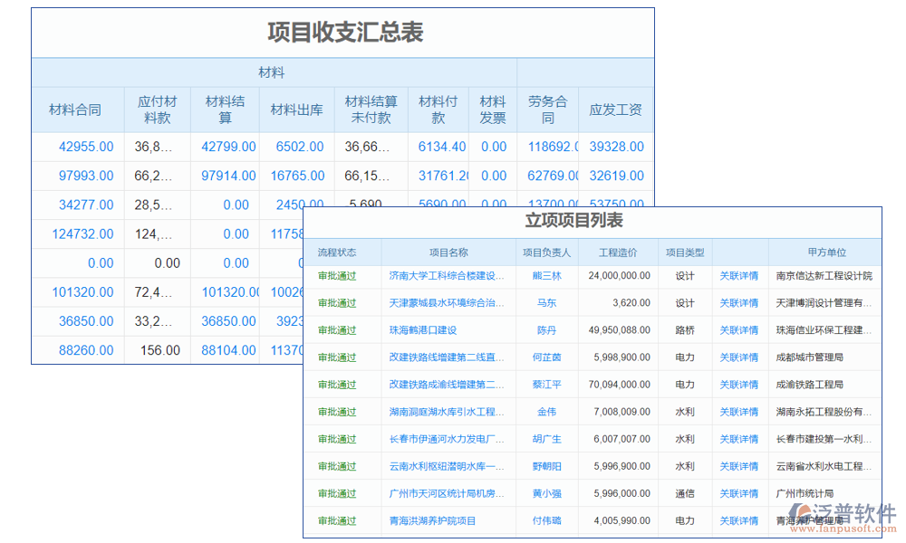The height and width of the screenshot is (543, 906).
Task: Click the 项目收支汇总表 title bar
Action: click(344, 32)
